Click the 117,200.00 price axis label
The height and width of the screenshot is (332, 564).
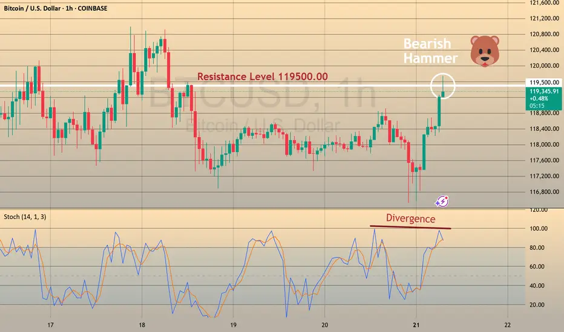544,176
